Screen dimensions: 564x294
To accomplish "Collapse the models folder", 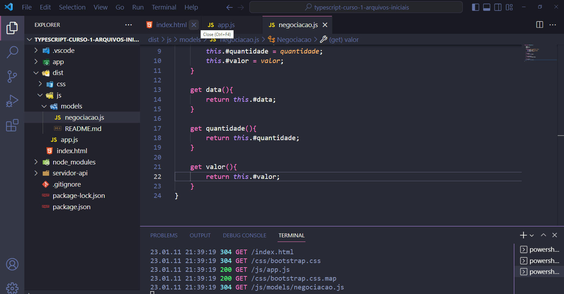I will click(44, 106).
